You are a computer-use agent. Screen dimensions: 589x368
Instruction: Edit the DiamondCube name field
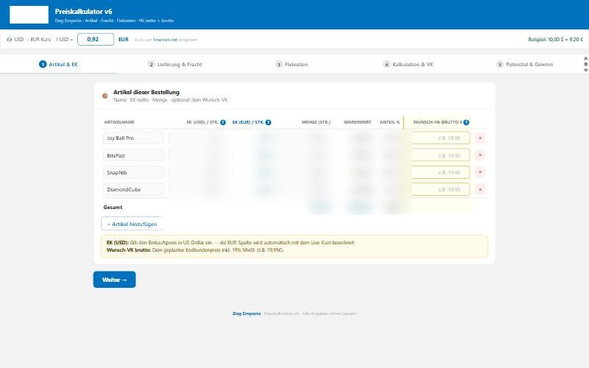click(x=133, y=190)
